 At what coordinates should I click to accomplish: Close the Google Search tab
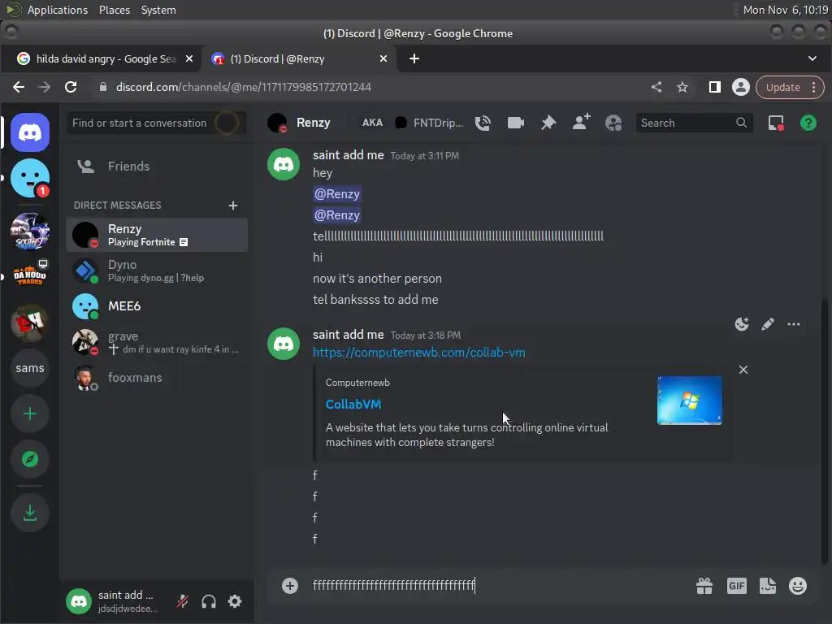pyautogui.click(x=189, y=58)
